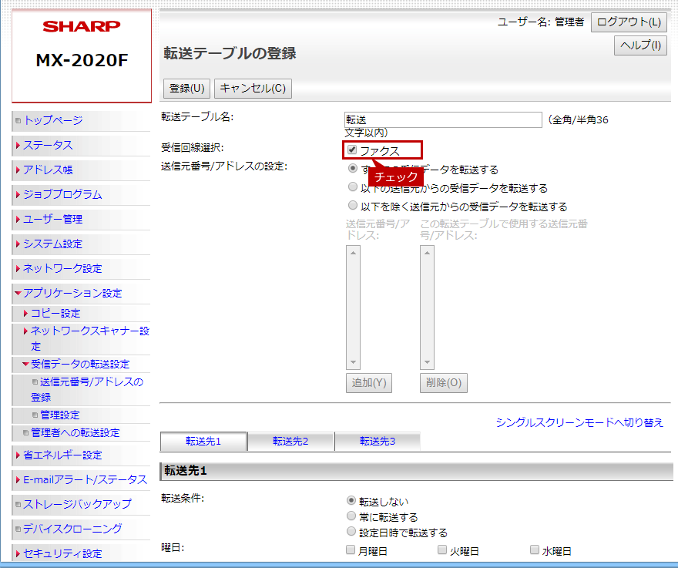Screen dimensions: 678x568
Task: Collapse the アプリケーション設定 menu
Action: click(72, 294)
